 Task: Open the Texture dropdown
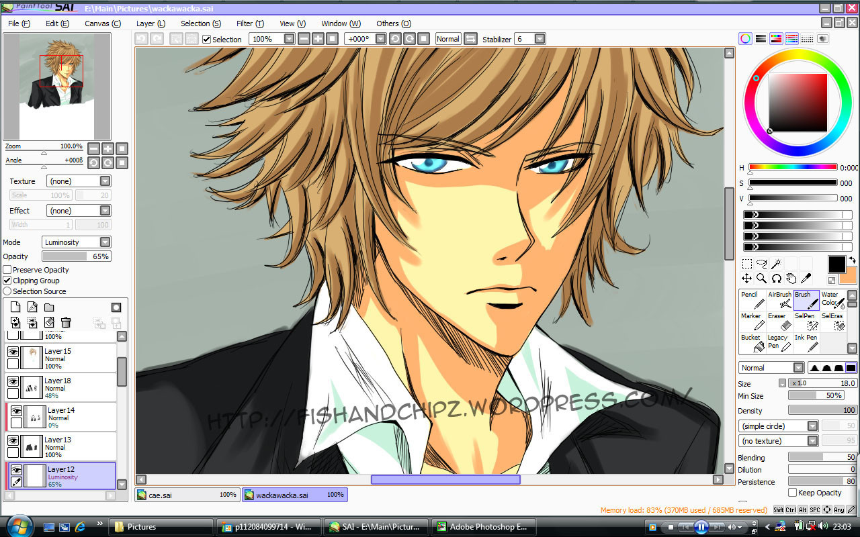79,181
